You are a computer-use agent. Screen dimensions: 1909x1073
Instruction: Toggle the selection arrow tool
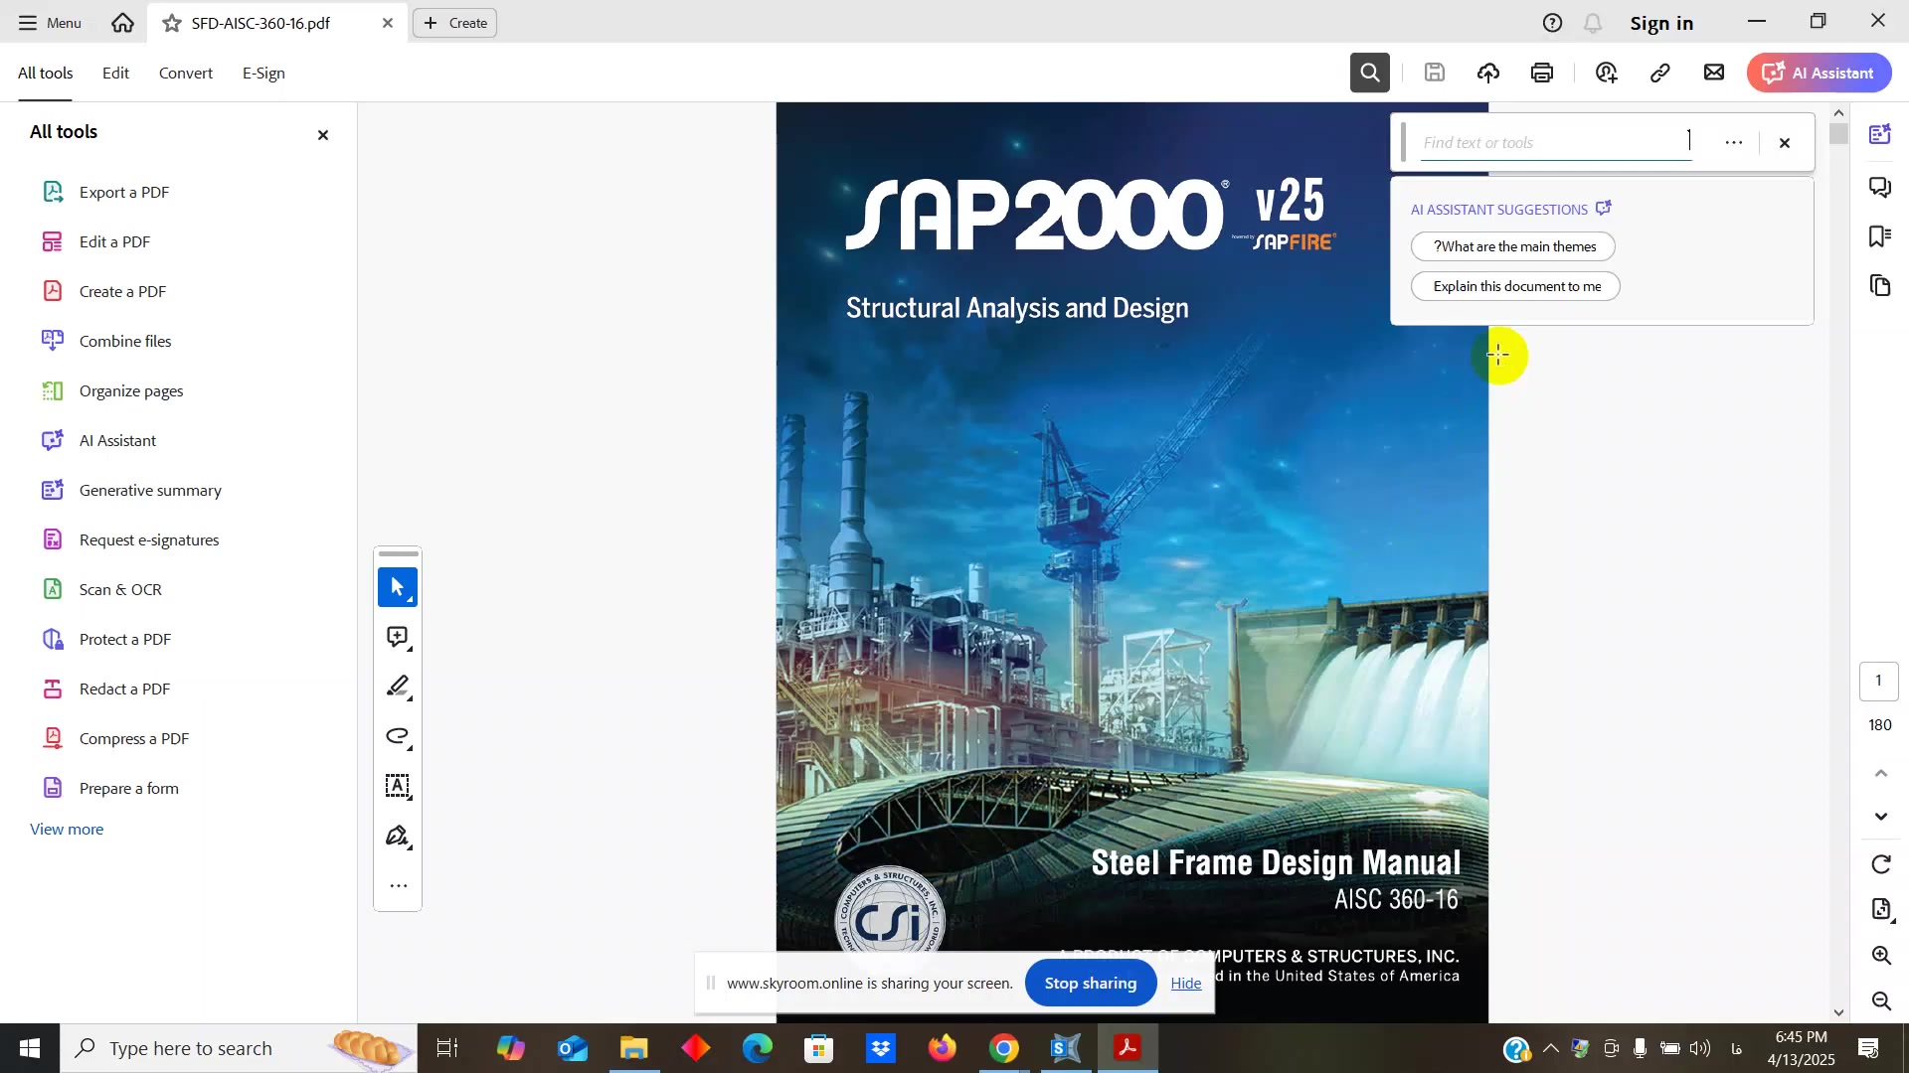(x=398, y=587)
